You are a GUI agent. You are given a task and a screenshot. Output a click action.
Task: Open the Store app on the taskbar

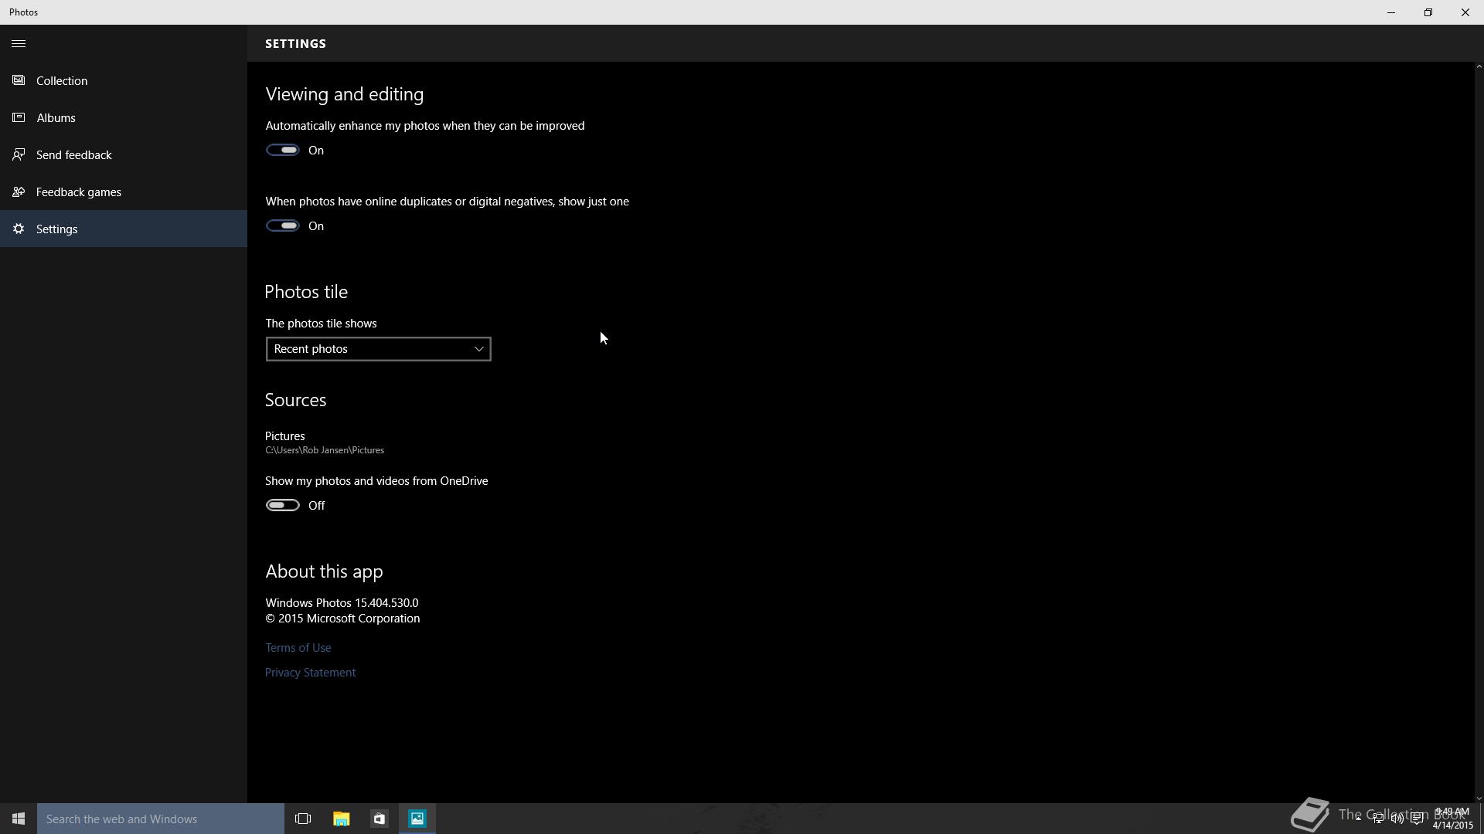(x=379, y=819)
